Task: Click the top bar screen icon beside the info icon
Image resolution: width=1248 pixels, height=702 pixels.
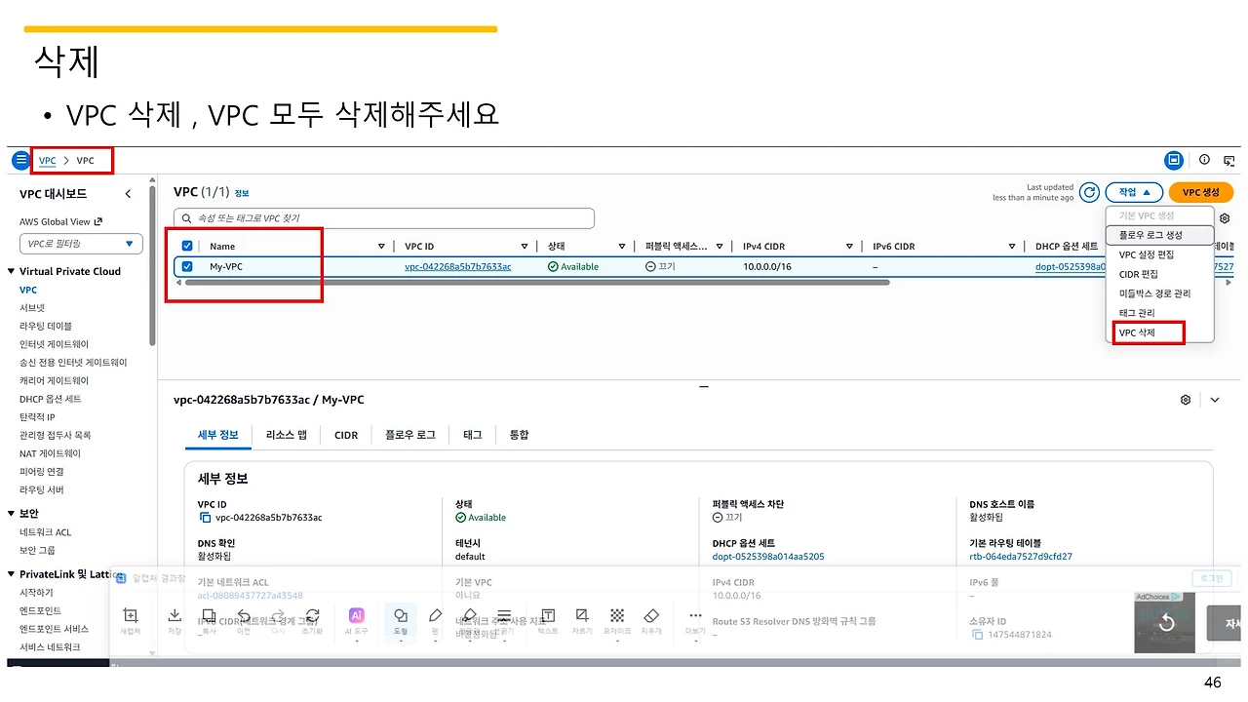Action: [1175, 160]
